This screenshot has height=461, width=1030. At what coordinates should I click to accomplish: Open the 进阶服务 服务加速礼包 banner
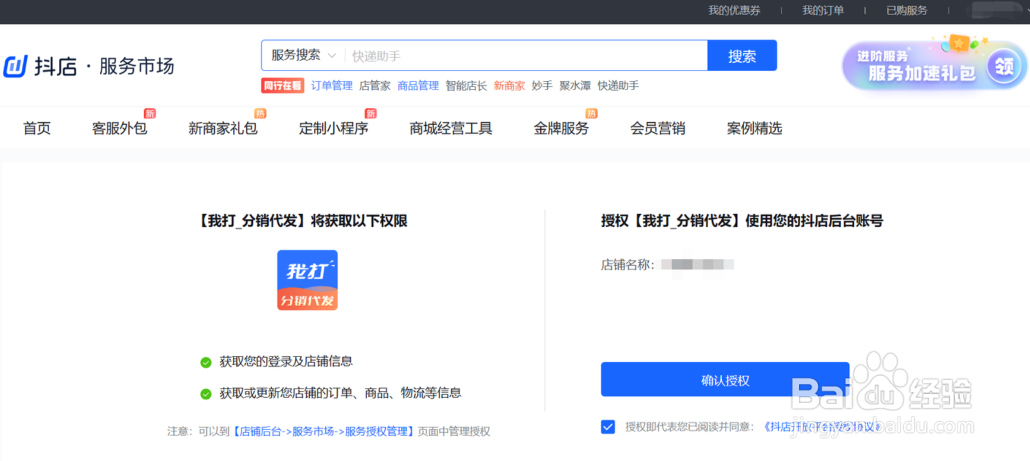934,65
